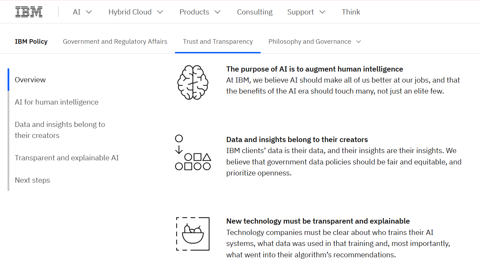Navigate to Transparent and explainable AI
The image size is (481, 280).
coord(67,158)
